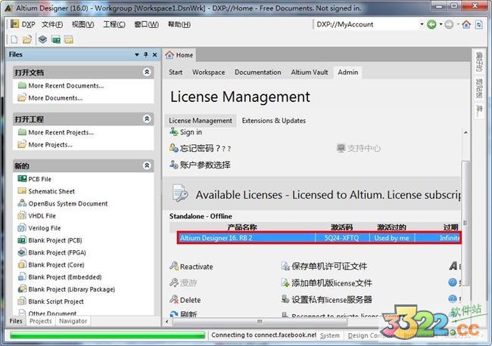Switch to the Navigator panel tab
Screen dimensions: 492x346
click(x=73, y=321)
